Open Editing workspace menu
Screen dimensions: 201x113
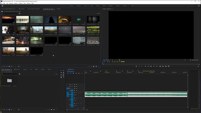pos(89,6)
